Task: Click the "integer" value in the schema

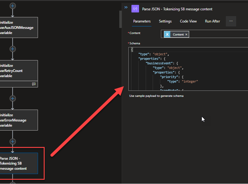Action: 190,81
